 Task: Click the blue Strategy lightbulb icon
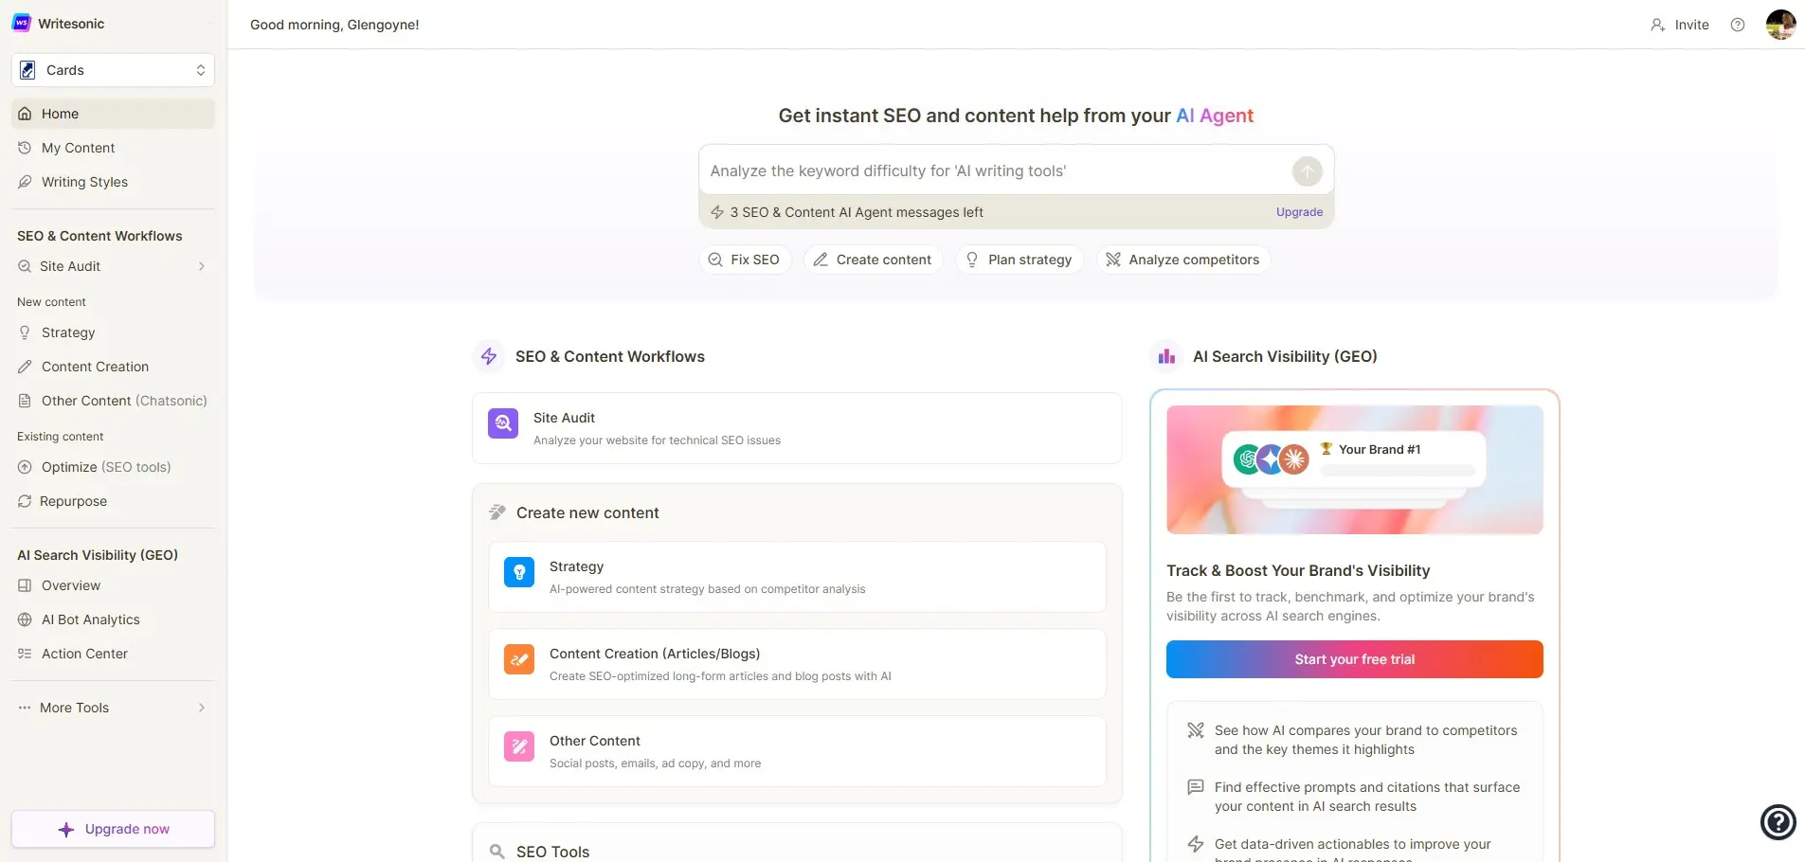point(519,572)
